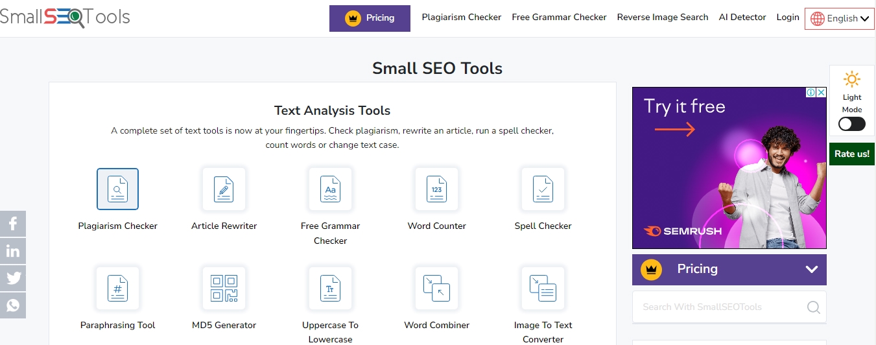
Task: Focus the Search With SmallSEOTools field
Action: (720, 307)
